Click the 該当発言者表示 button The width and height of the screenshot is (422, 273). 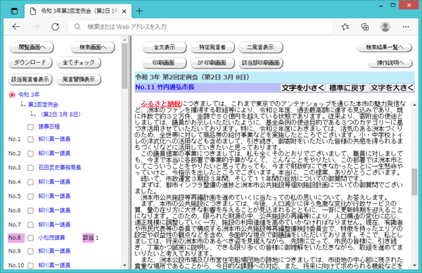30,79
